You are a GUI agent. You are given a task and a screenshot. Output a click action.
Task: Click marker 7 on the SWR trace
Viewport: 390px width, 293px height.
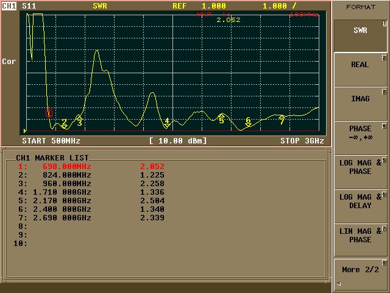pos(282,120)
